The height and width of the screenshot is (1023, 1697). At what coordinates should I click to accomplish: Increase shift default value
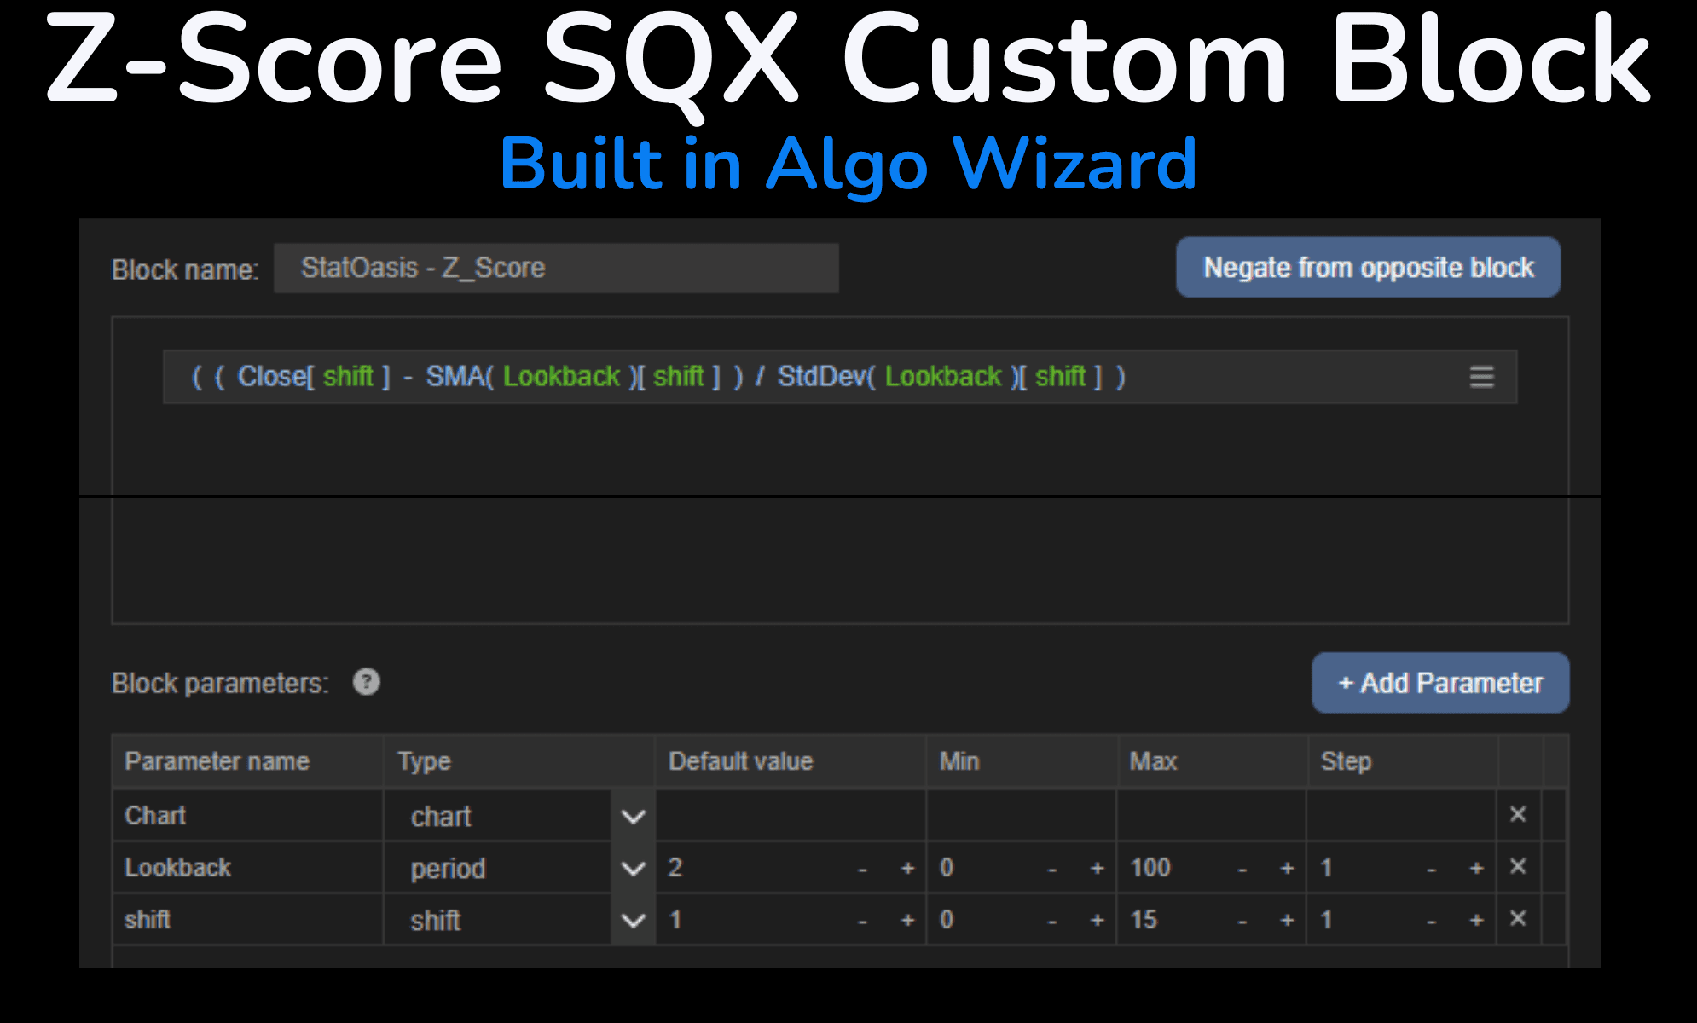click(x=907, y=920)
